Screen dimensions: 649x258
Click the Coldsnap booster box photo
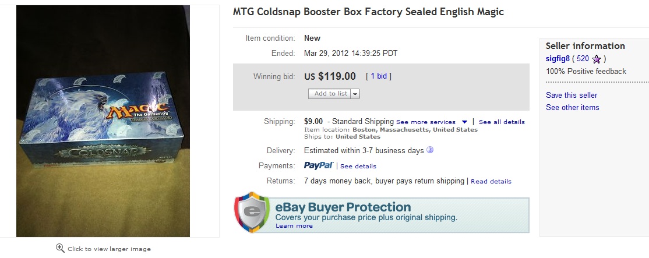click(x=103, y=121)
